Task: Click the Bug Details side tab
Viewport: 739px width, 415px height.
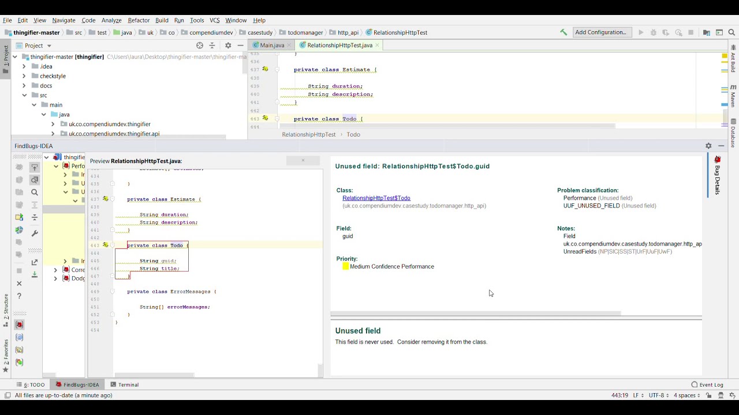Action: [x=717, y=175]
